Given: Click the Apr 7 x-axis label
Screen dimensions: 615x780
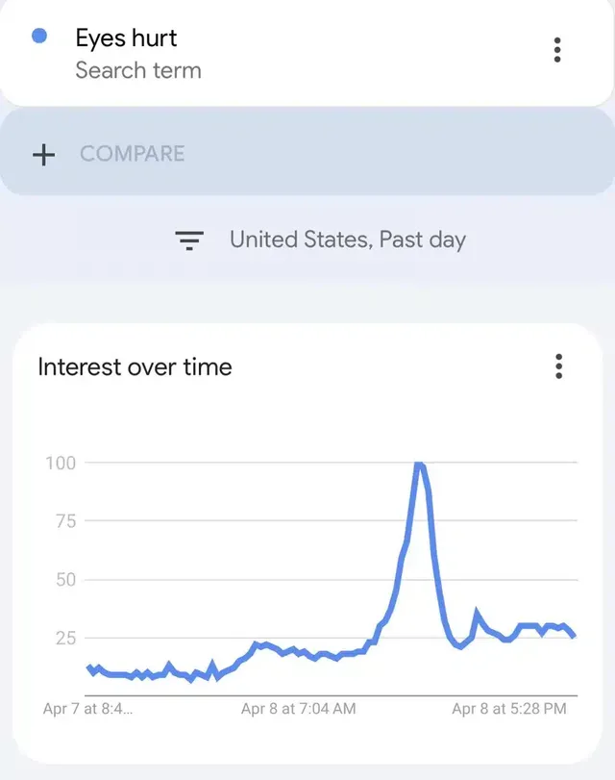Looking at the screenshot, I should (87, 709).
